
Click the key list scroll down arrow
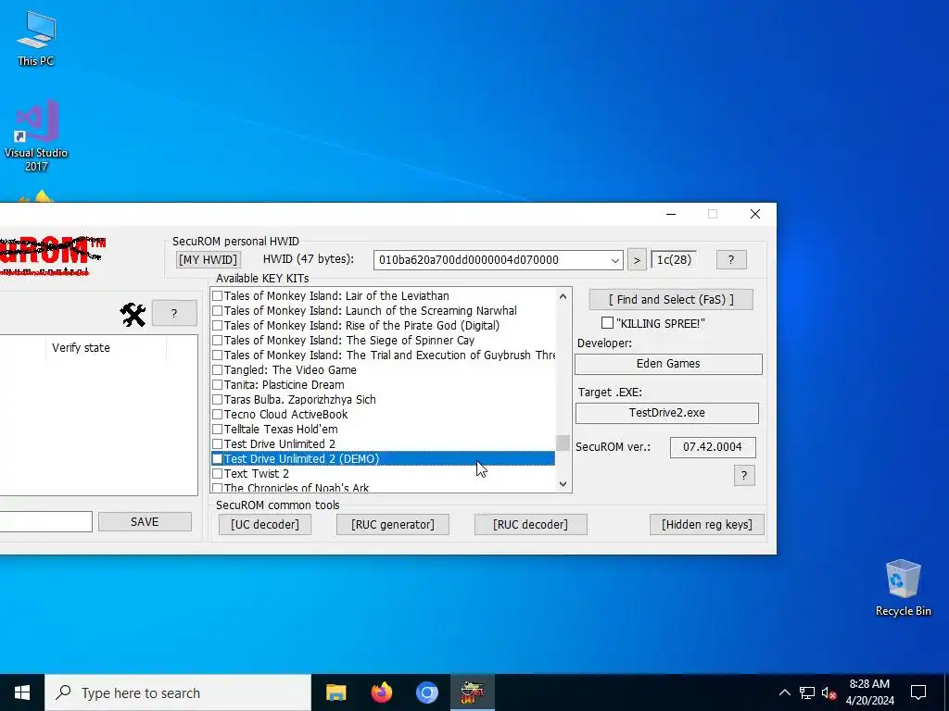click(563, 483)
